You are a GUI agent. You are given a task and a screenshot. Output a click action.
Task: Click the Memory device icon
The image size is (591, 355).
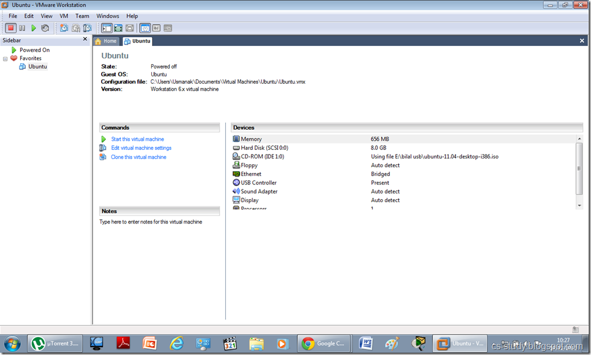coord(236,139)
